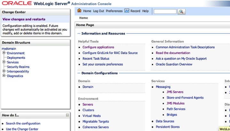Open Configure GridLink for RAC Data Source
The image size is (230, 131).
(x=110, y=53)
